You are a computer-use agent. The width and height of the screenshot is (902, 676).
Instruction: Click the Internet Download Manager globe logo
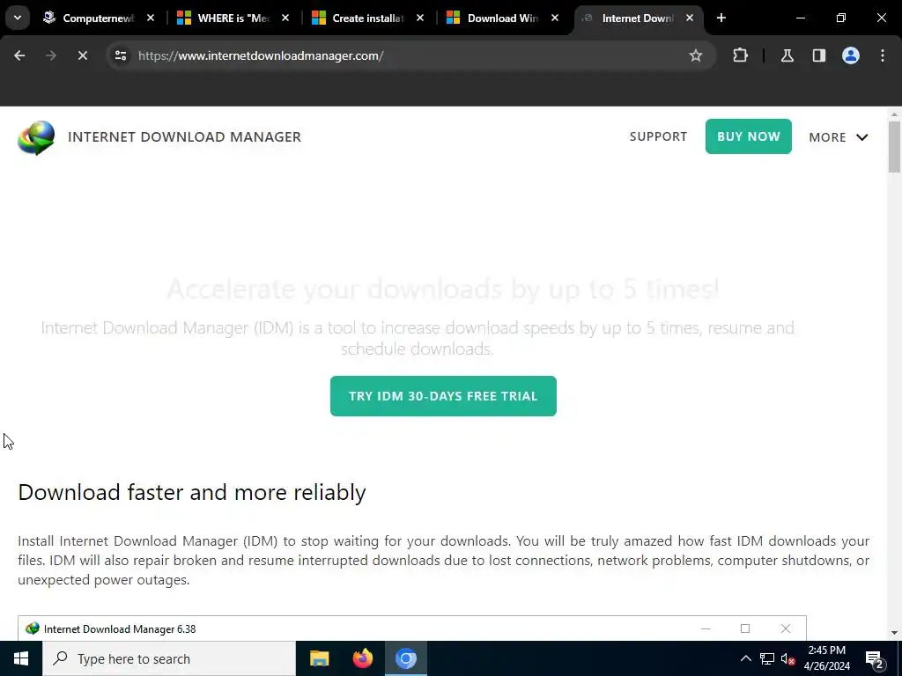(x=36, y=137)
